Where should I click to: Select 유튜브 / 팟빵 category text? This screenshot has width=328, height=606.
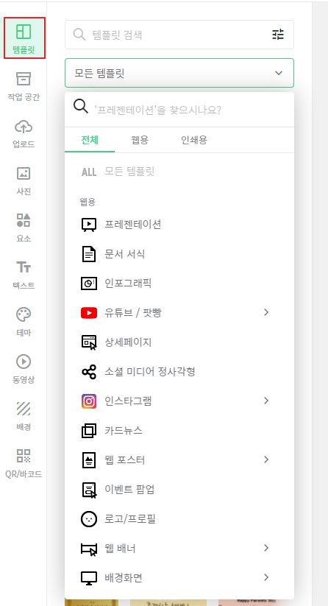click(x=132, y=313)
